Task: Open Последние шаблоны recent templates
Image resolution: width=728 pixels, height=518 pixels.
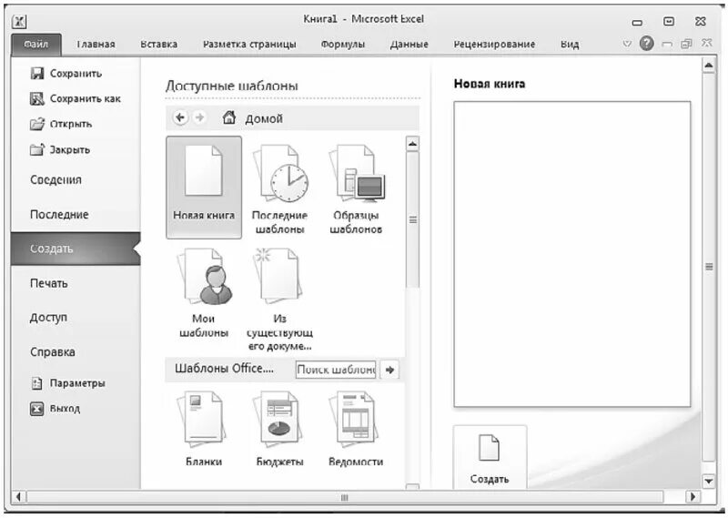Action: coord(279,189)
